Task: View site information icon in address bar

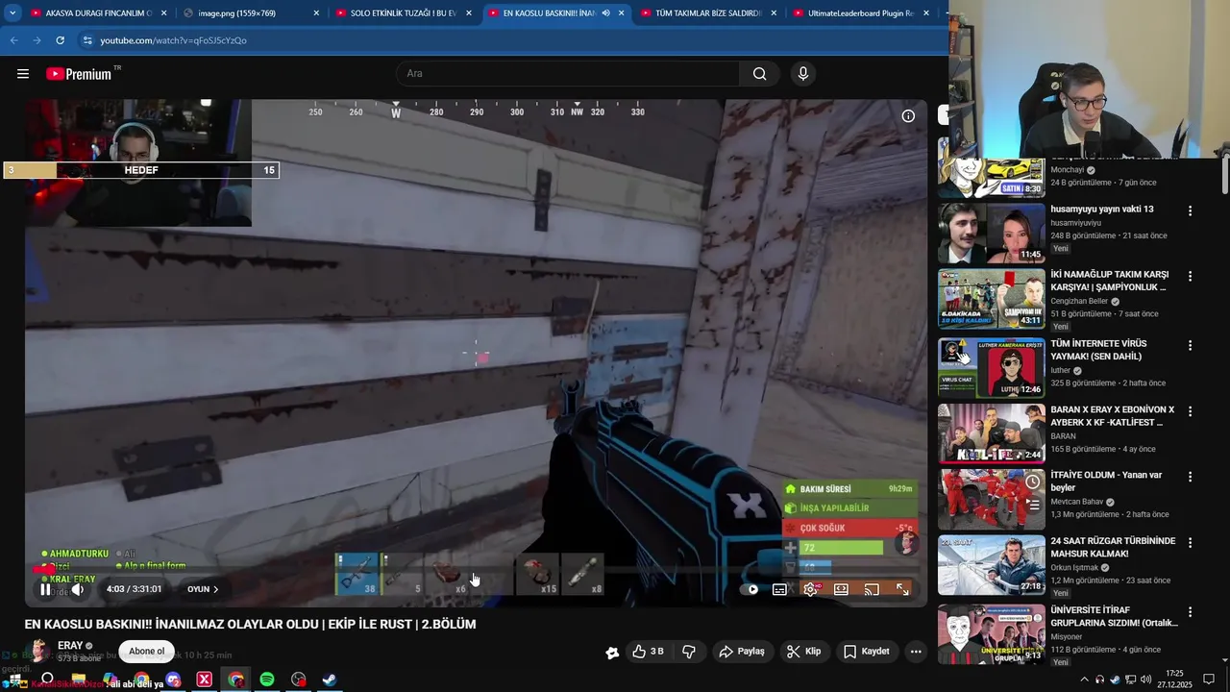Action: [87, 40]
